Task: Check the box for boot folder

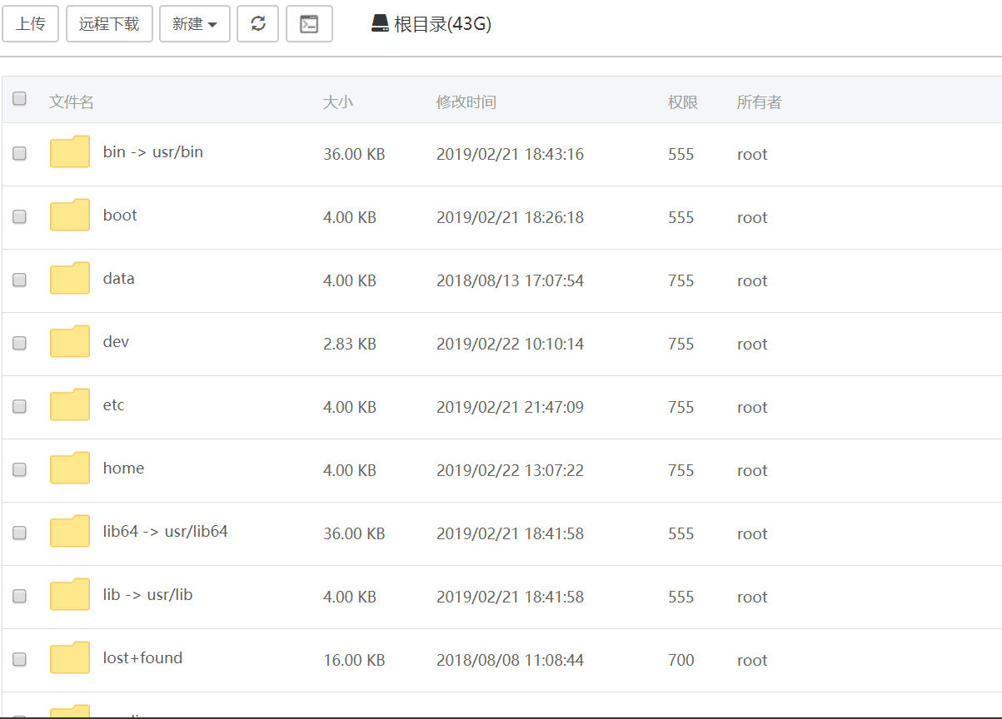Action: [20, 216]
